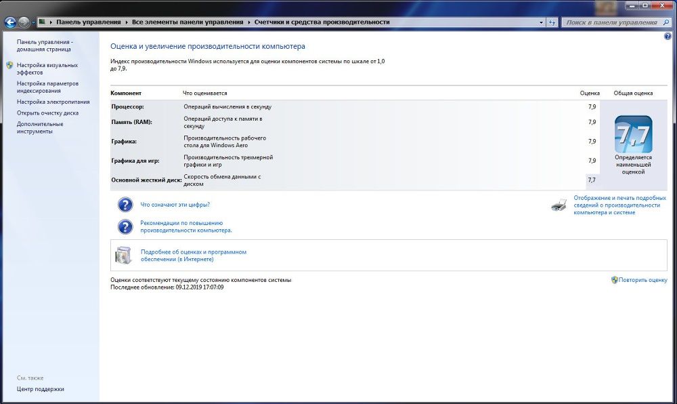Click 'Последнее обновление: 09.12.2019 17:07:09' text
This screenshot has width=677, height=404.
coord(167,287)
